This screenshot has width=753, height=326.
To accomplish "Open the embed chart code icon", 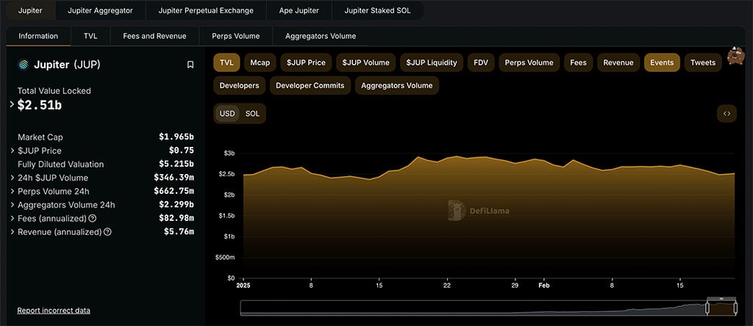I will click(x=727, y=114).
